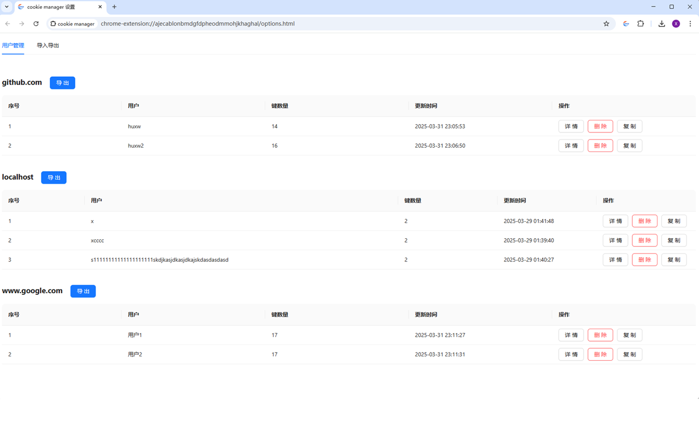Open the Chrome extensions puzzle icon
The width and height of the screenshot is (699, 436).
coord(640,23)
